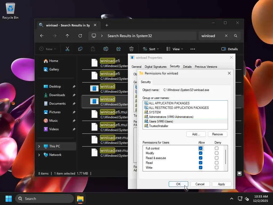Open the View dropdown menu

(x=175, y=49)
